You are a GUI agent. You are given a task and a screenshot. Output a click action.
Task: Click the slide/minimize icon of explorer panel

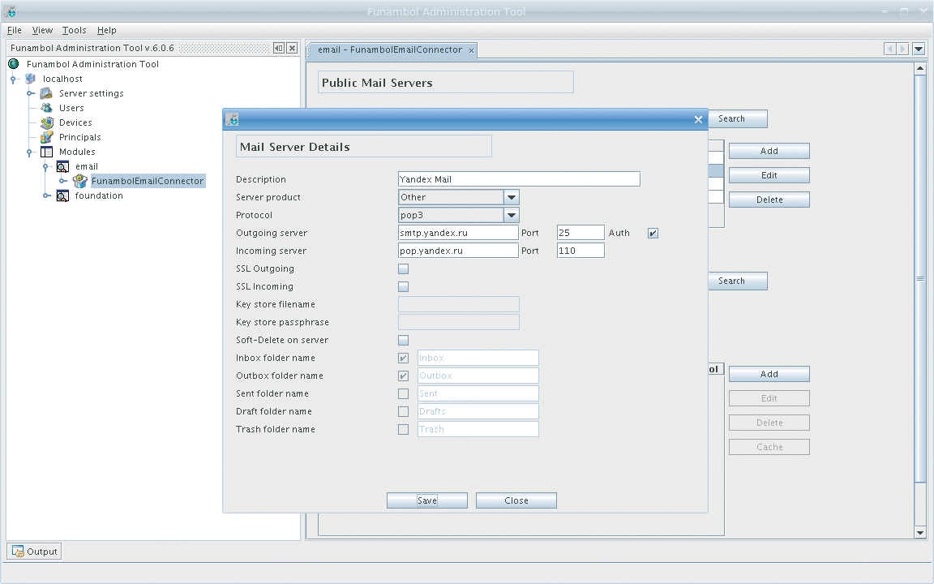coord(279,49)
